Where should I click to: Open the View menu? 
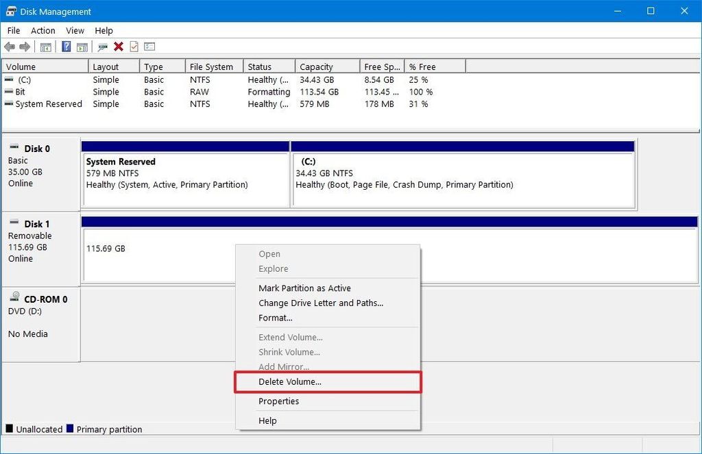(x=75, y=30)
